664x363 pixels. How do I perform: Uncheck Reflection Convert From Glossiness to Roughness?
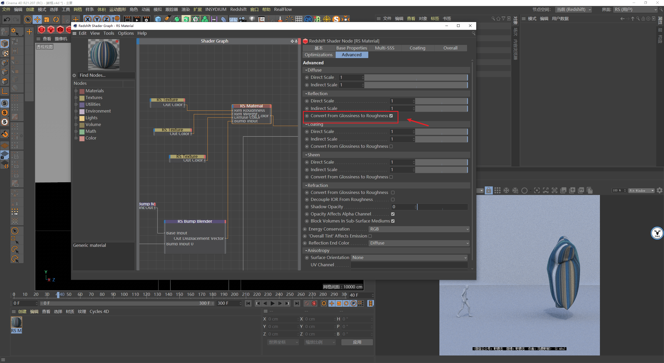click(391, 116)
